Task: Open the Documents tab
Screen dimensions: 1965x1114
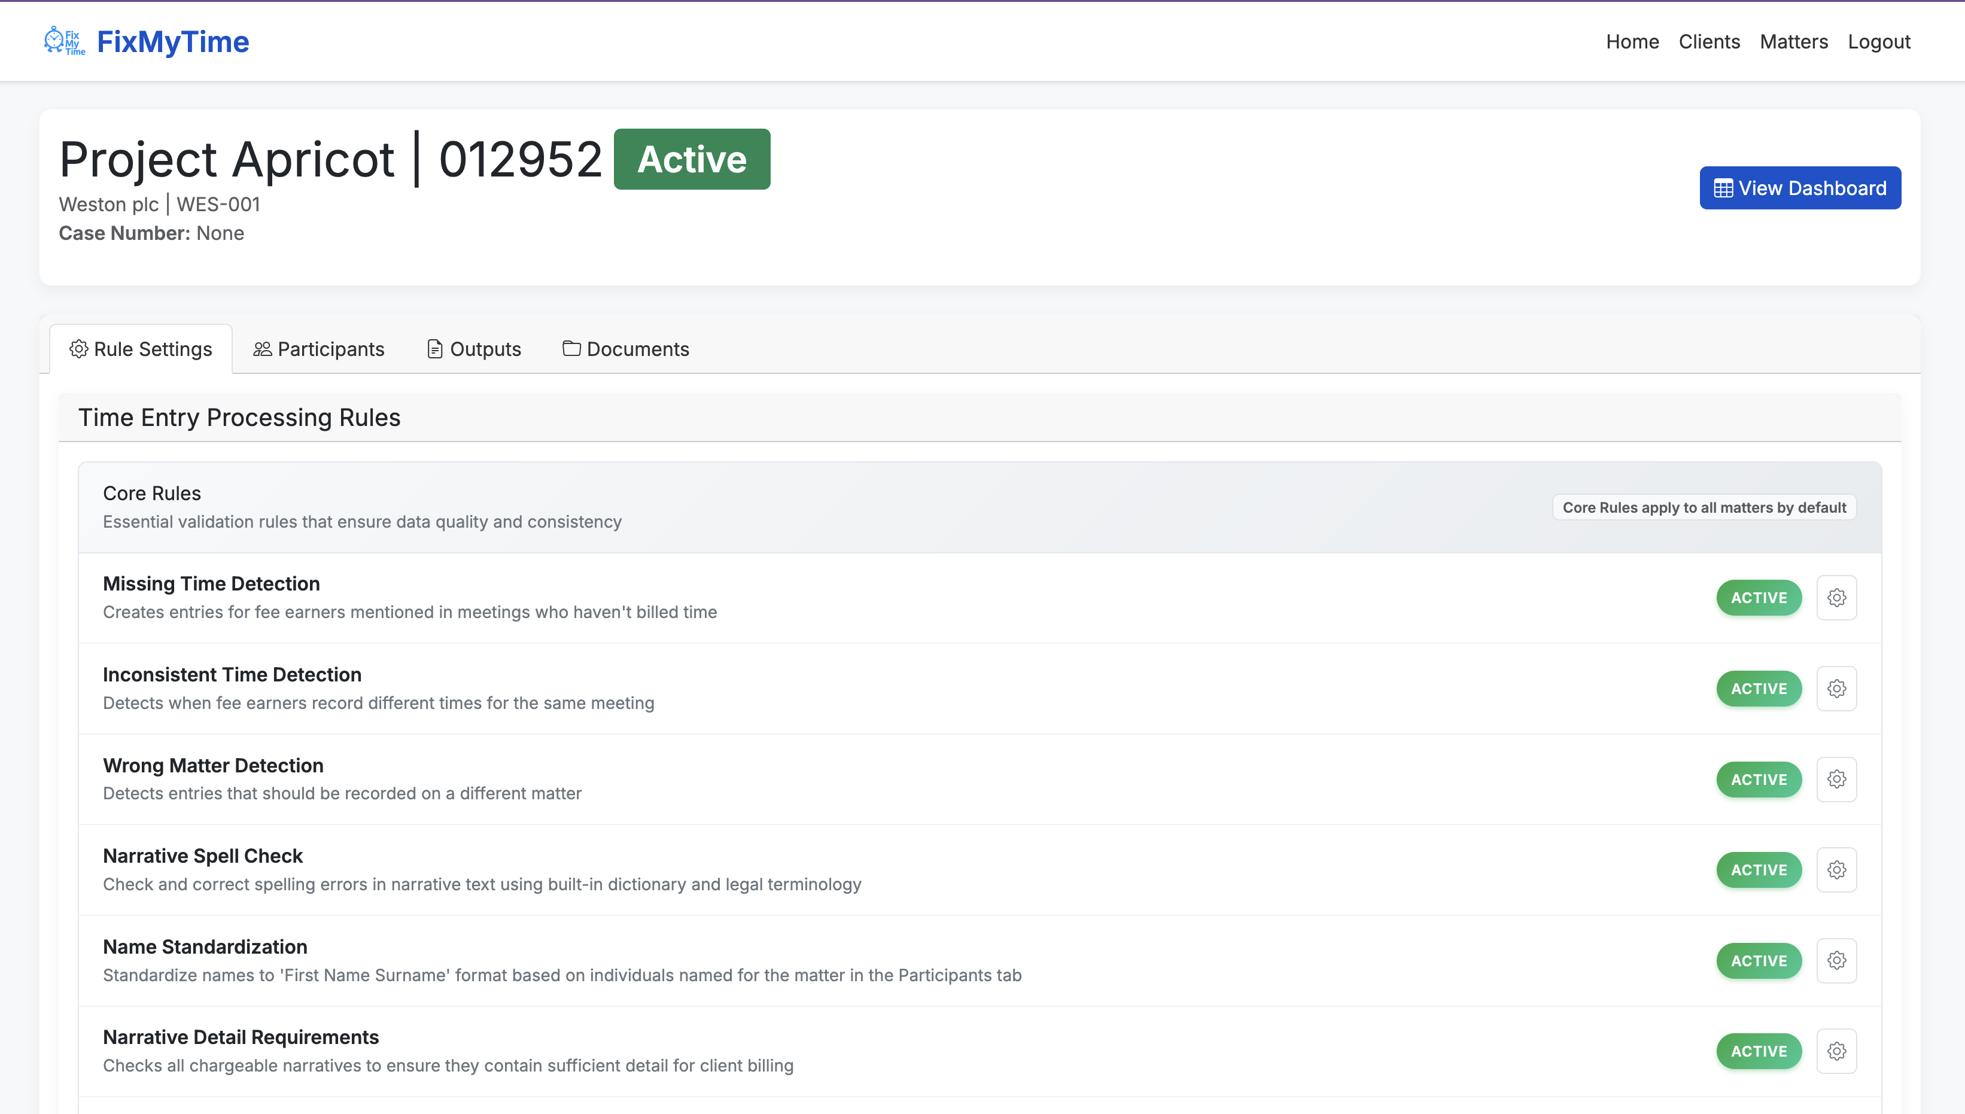Action: [626, 349]
